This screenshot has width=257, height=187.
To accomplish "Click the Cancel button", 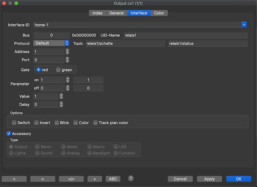I will pos(180,179).
